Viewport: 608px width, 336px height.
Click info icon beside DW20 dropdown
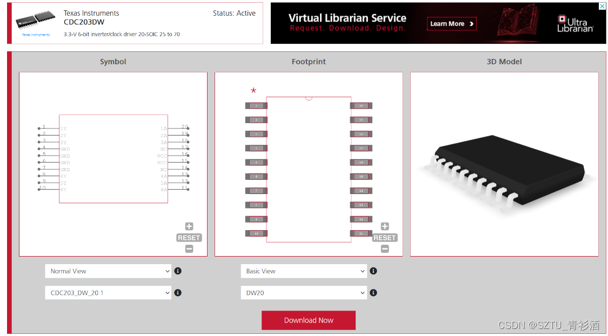(373, 293)
